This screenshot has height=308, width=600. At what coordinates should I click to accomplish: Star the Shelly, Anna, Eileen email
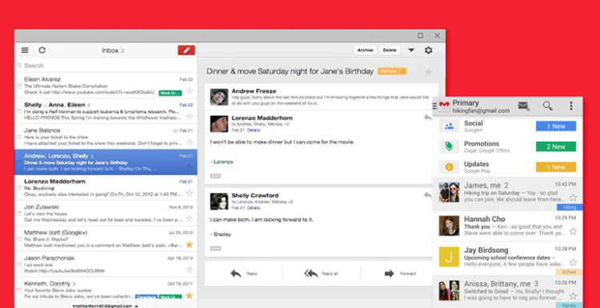[189, 116]
